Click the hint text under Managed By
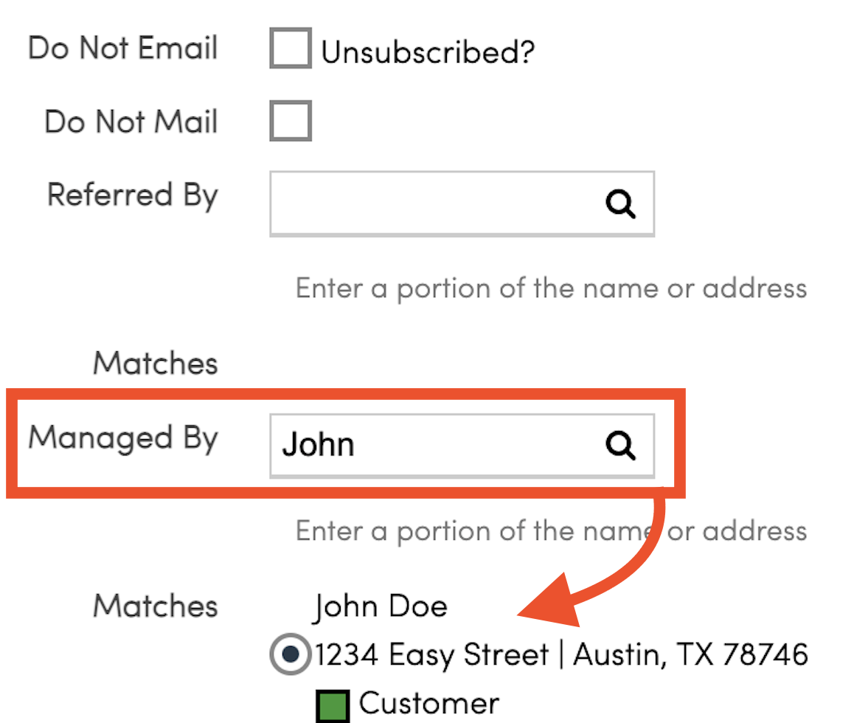The image size is (854, 723). coord(551,530)
